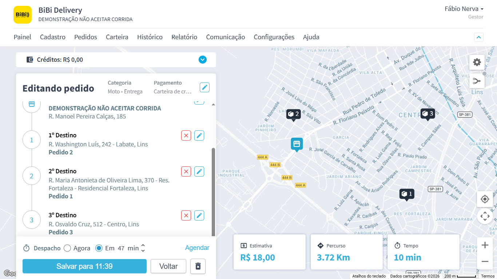Remove the 2º Destino stop
Image resolution: width=497 pixels, height=279 pixels.
[x=186, y=172]
